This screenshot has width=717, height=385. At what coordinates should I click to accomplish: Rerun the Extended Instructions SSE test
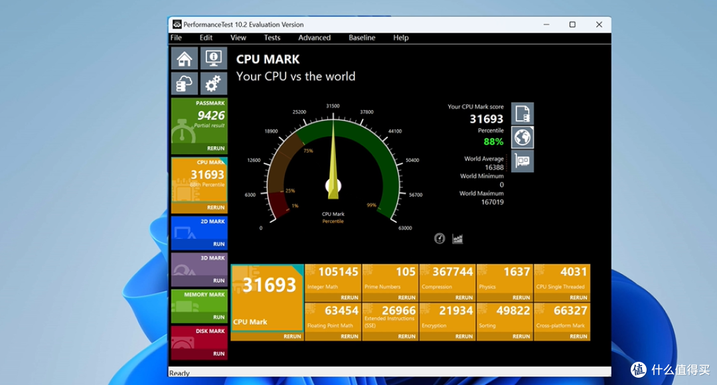pyautogui.click(x=406, y=336)
